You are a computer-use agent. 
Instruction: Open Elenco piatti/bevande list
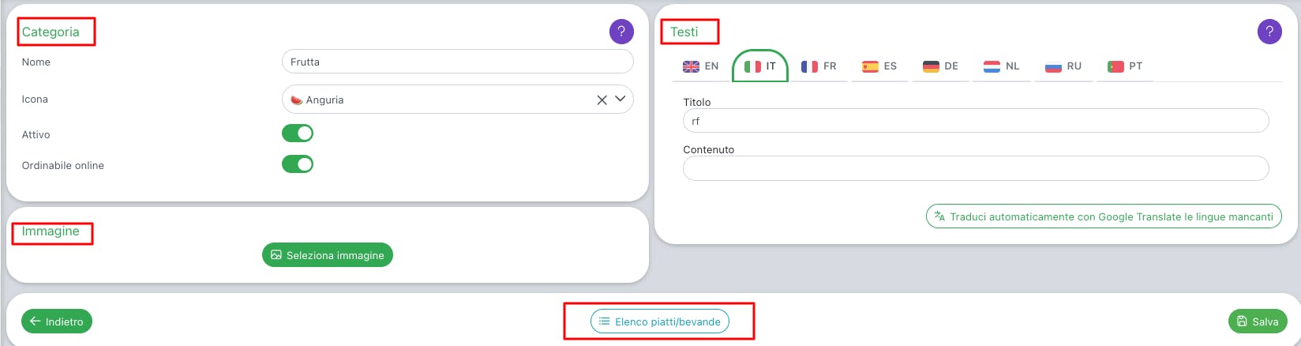point(660,322)
